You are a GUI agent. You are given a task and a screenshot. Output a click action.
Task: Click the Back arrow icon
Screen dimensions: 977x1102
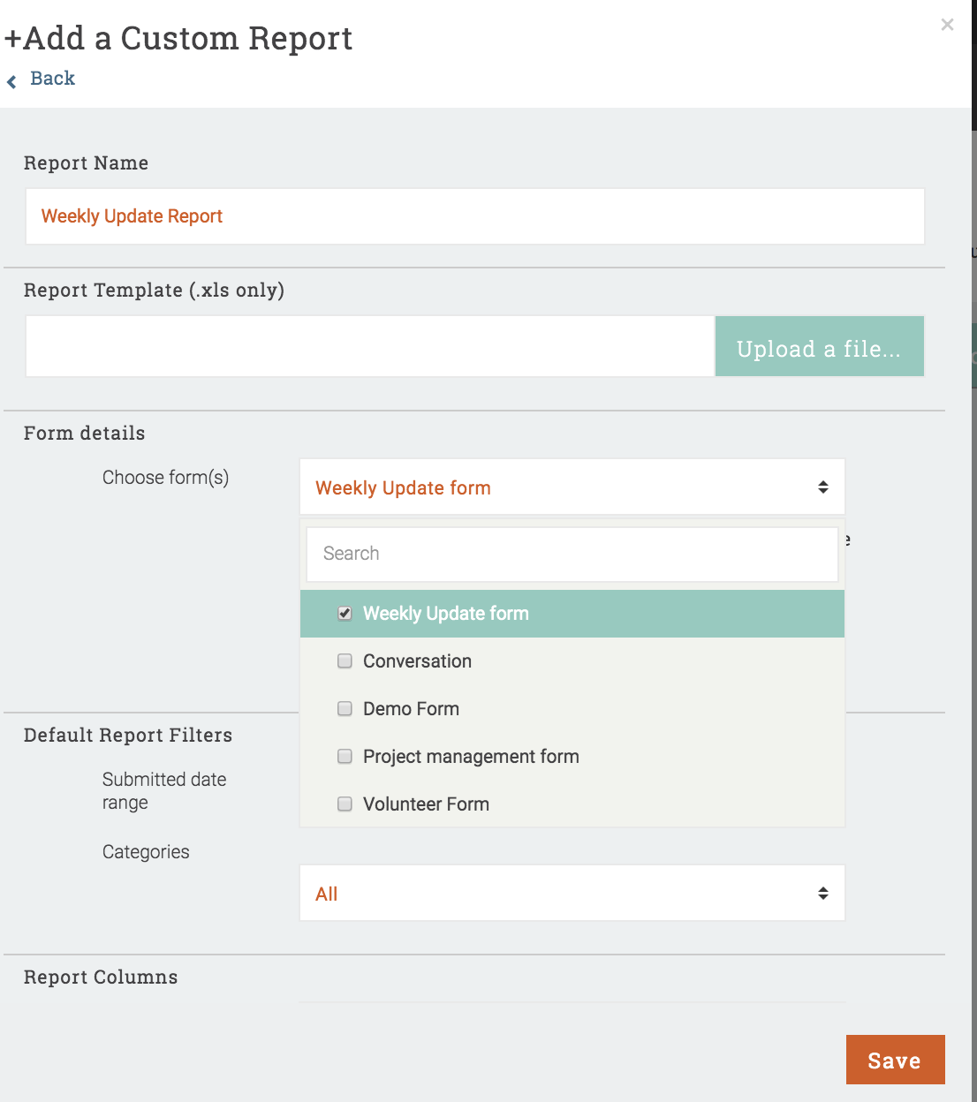11,82
